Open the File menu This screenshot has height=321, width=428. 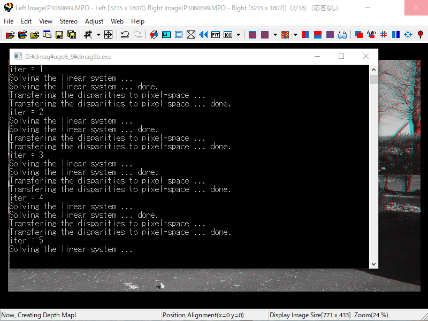coord(9,21)
